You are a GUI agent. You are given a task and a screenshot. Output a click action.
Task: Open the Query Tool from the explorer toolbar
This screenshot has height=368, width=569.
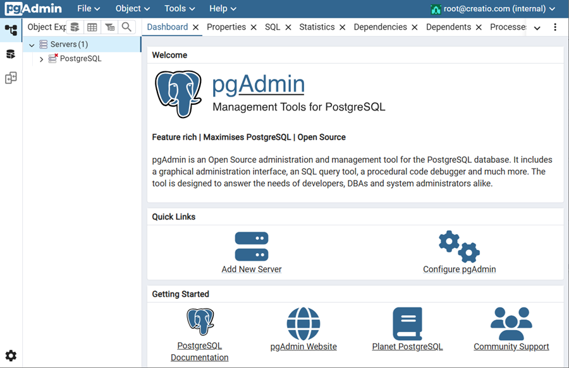coord(75,27)
